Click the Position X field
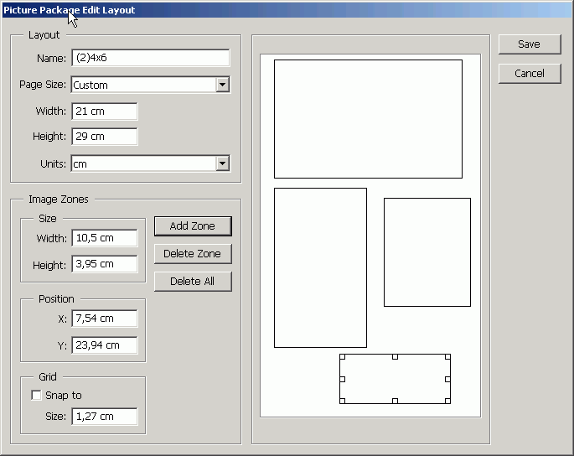The image size is (574, 456). click(x=105, y=319)
